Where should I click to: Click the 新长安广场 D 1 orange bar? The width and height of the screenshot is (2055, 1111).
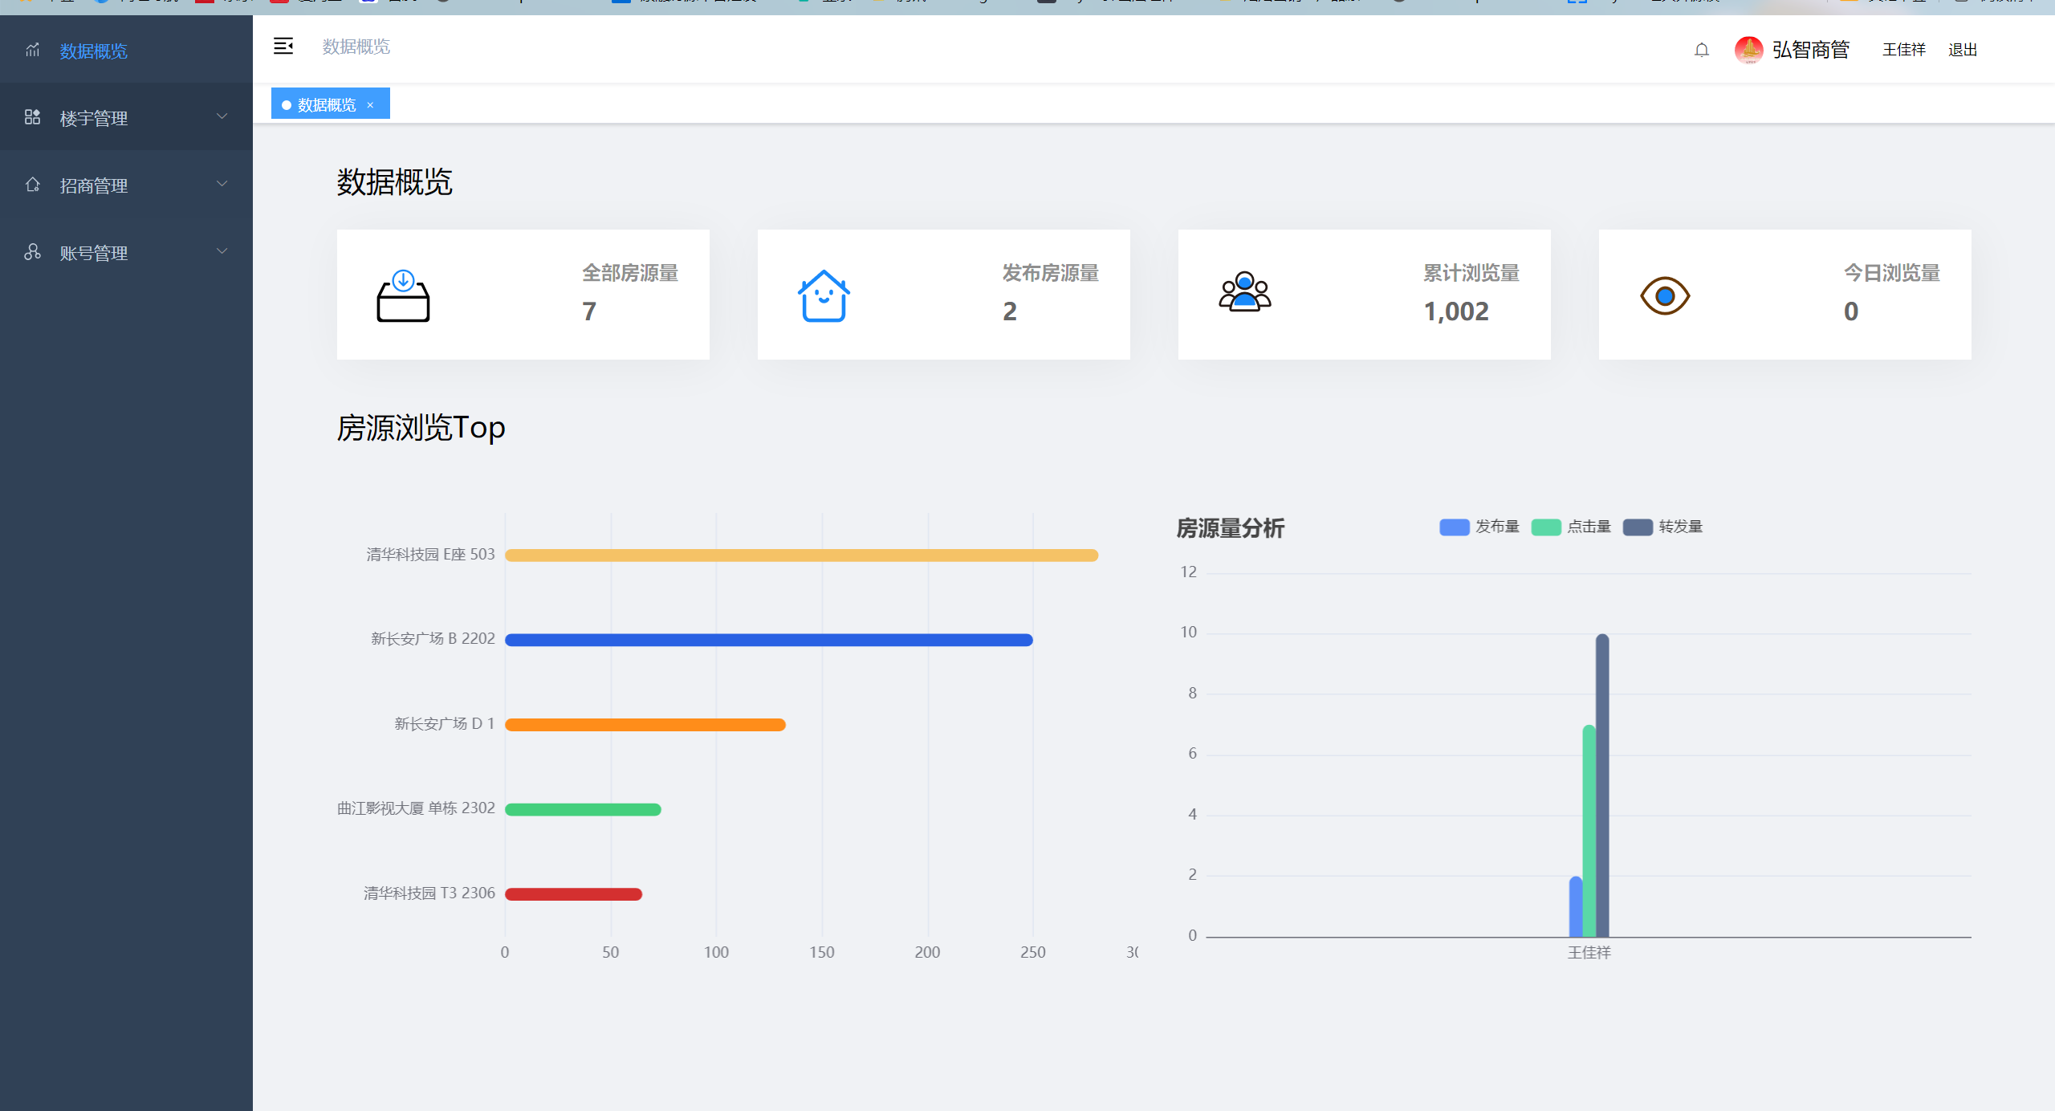645,725
